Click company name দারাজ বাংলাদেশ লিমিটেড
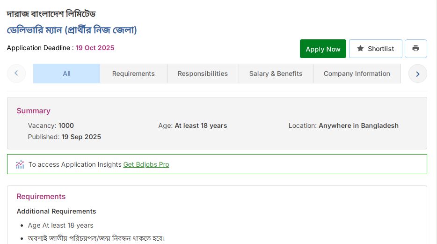Screen dimensions: 437x244 51,14
